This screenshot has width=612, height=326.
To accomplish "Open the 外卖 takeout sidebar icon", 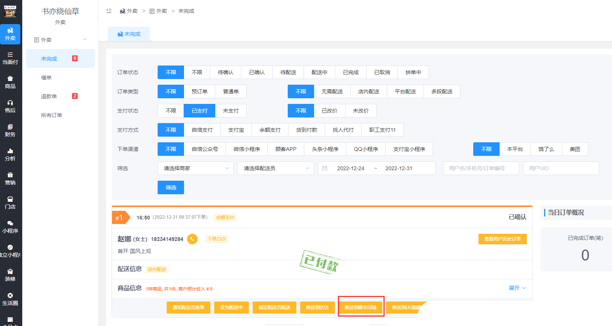I will [10, 34].
